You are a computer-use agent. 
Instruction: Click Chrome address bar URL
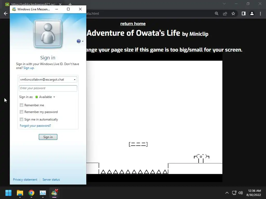pos(92,13)
